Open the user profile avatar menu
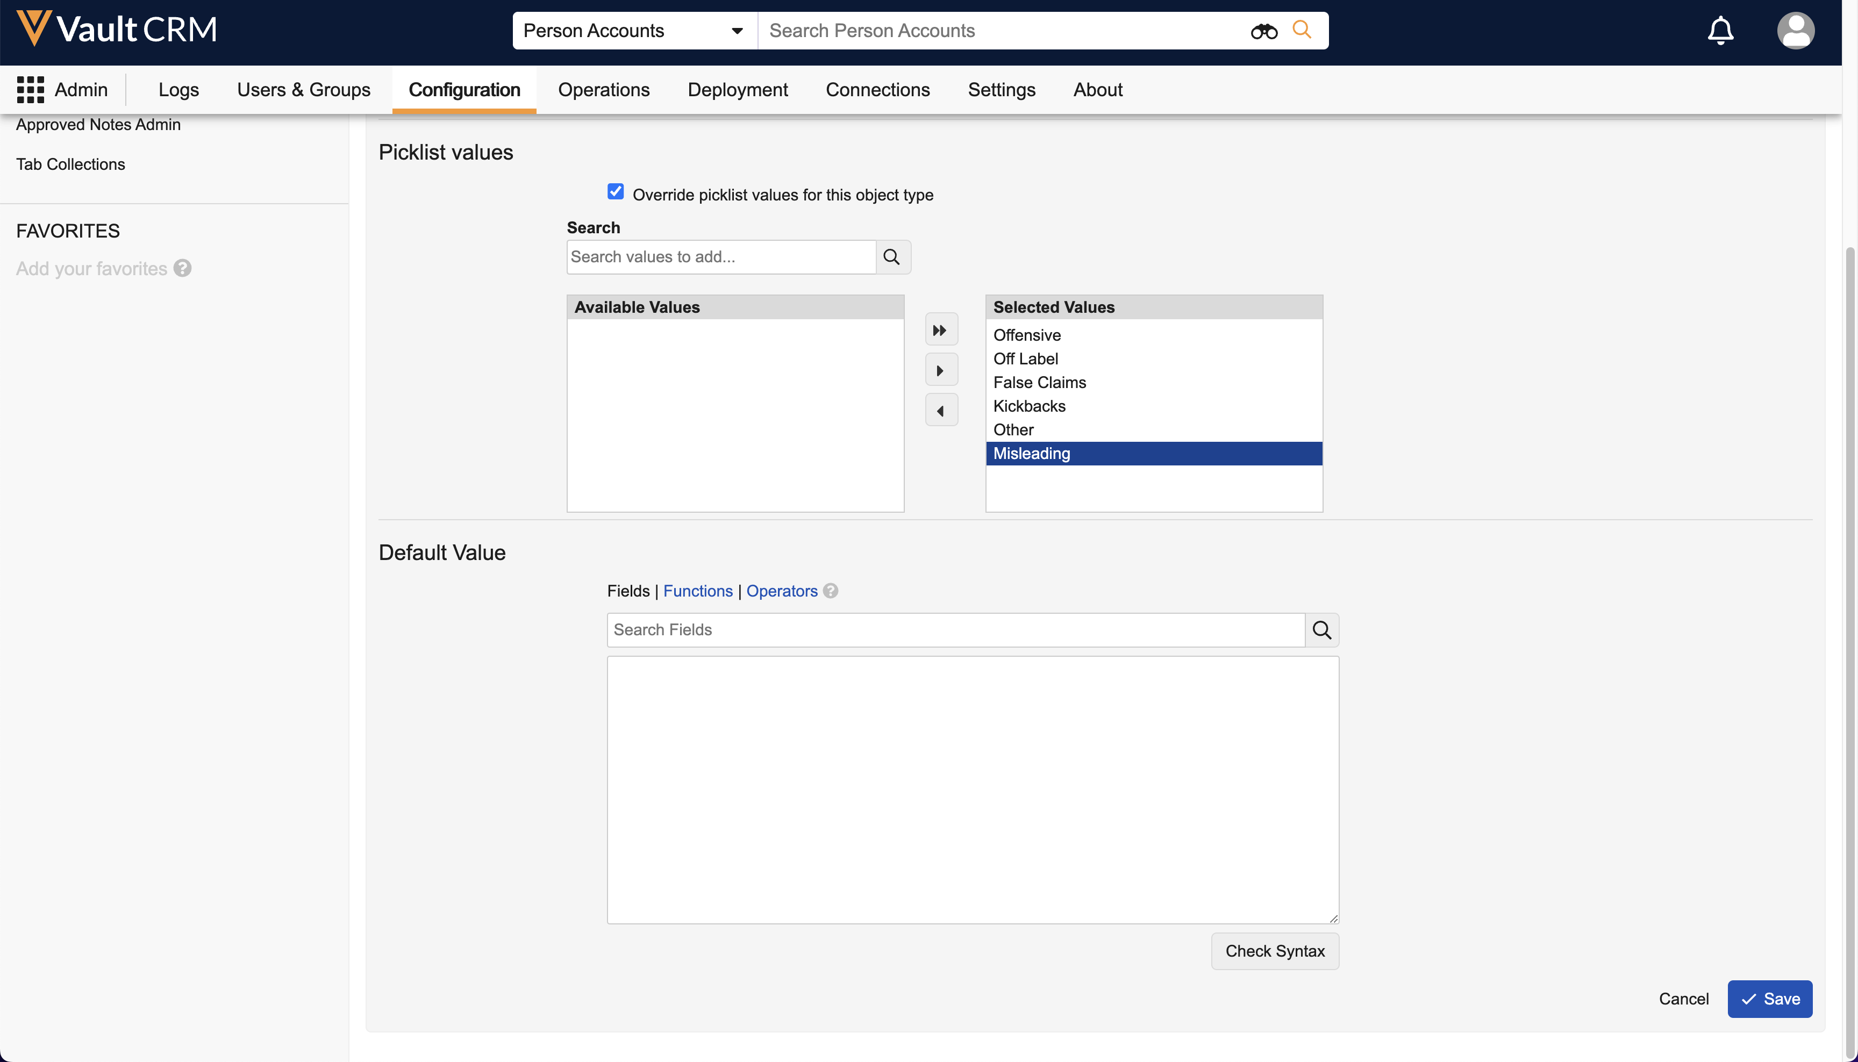This screenshot has width=1858, height=1062. coord(1795,31)
